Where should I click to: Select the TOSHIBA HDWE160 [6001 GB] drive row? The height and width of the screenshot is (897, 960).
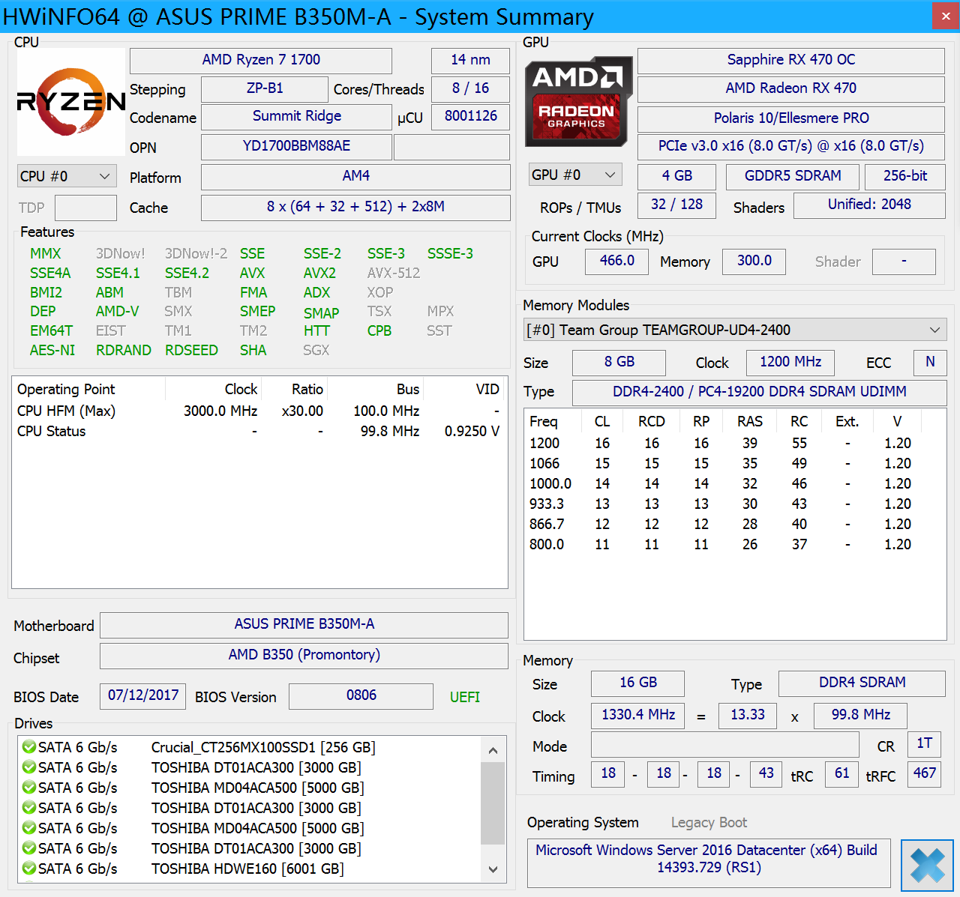[x=248, y=869]
